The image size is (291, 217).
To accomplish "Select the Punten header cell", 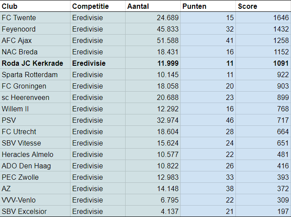I will 207,6.
